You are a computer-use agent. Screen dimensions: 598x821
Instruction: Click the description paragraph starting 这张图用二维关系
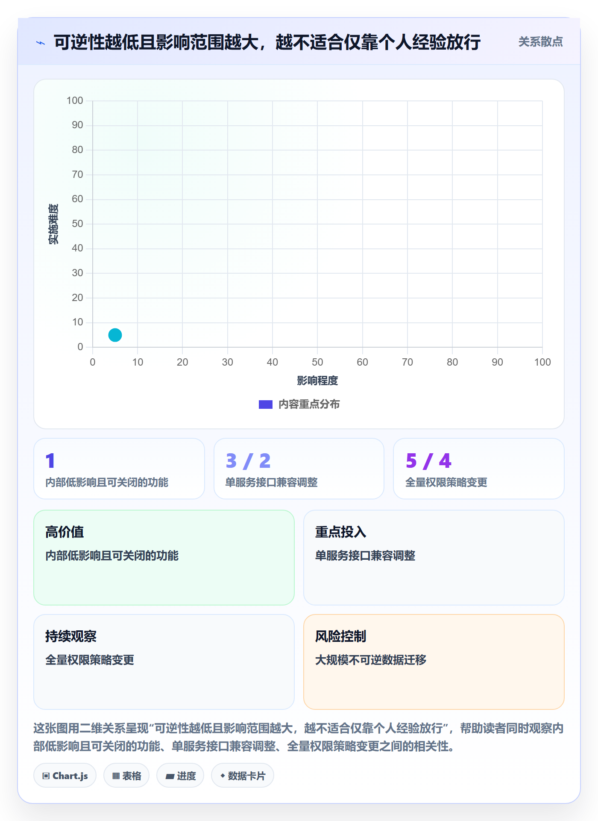point(299,737)
